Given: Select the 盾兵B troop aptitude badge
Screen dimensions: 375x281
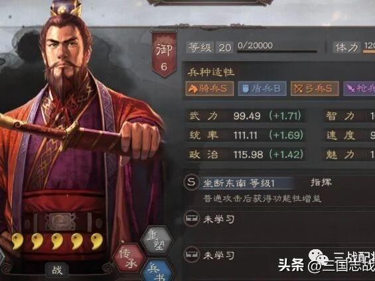Looking at the screenshot, I should [x=262, y=89].
